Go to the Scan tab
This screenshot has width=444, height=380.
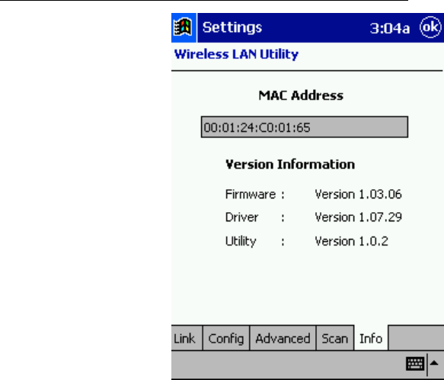(334, 338)
